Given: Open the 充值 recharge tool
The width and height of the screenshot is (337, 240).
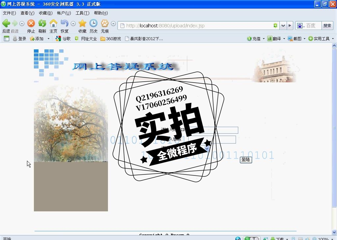Looking at the screenshot, I should 254,39.
